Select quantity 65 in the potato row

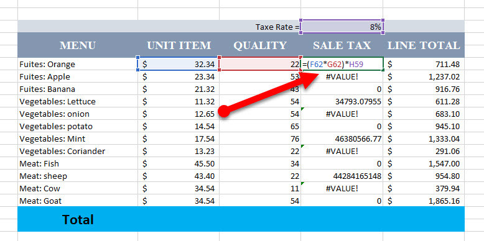260,126
